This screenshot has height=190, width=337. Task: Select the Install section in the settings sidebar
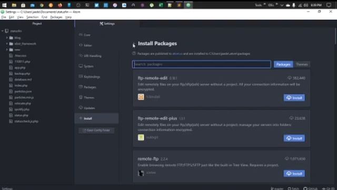pyautogui.click(x=97, y=118)
